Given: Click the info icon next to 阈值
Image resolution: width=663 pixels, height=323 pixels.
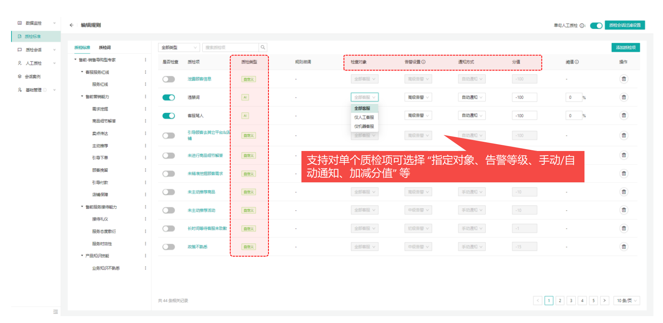Looking at the screenshot, I should pyautogui.click(x=577, y=62).
